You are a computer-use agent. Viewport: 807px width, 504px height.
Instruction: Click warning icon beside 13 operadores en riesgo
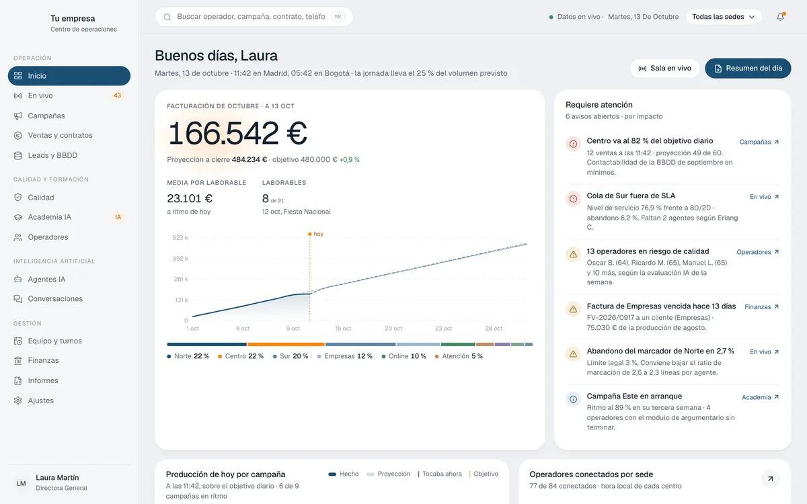click(x=573, y=255)
